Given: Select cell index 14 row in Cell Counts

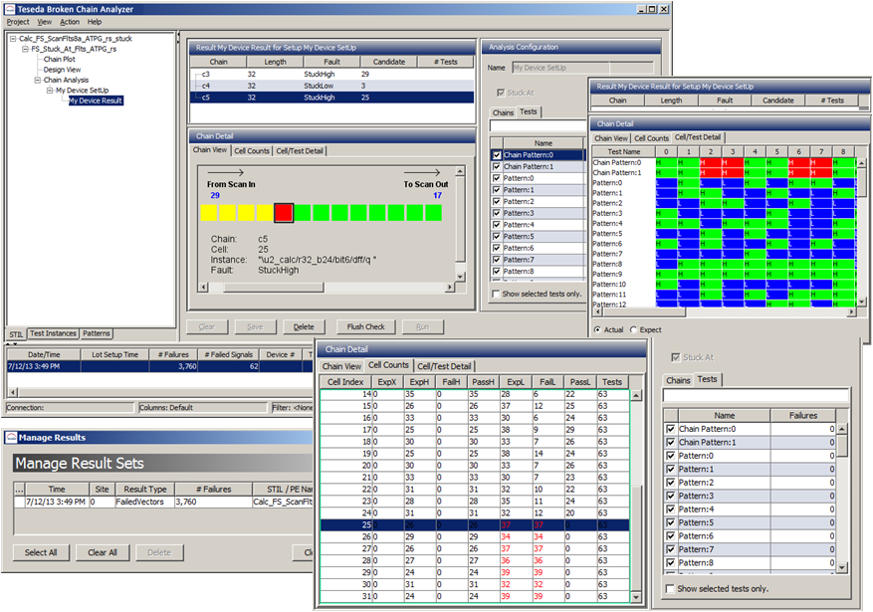Looking at the screenshot, I should click(475, 394).
